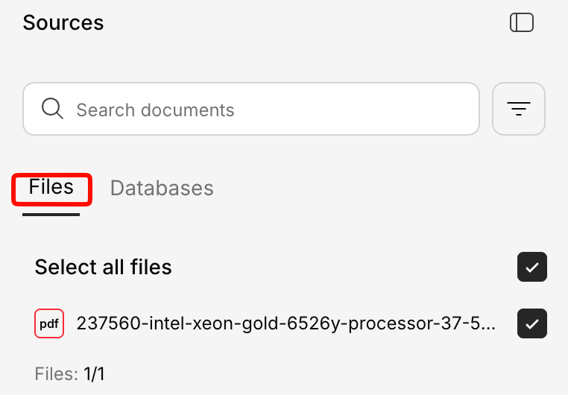Switch to the Files tab
The width and height of the screenshot is (568, 395).
click(x=51, y=188)
